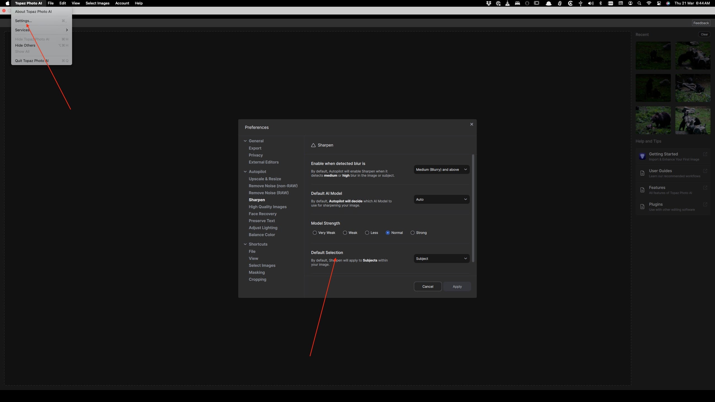Image resolution: width=715 pixels, height=402 pixels.
Task: Collapse the Autopilot section in the sidebar
Action: pos(245,172)
